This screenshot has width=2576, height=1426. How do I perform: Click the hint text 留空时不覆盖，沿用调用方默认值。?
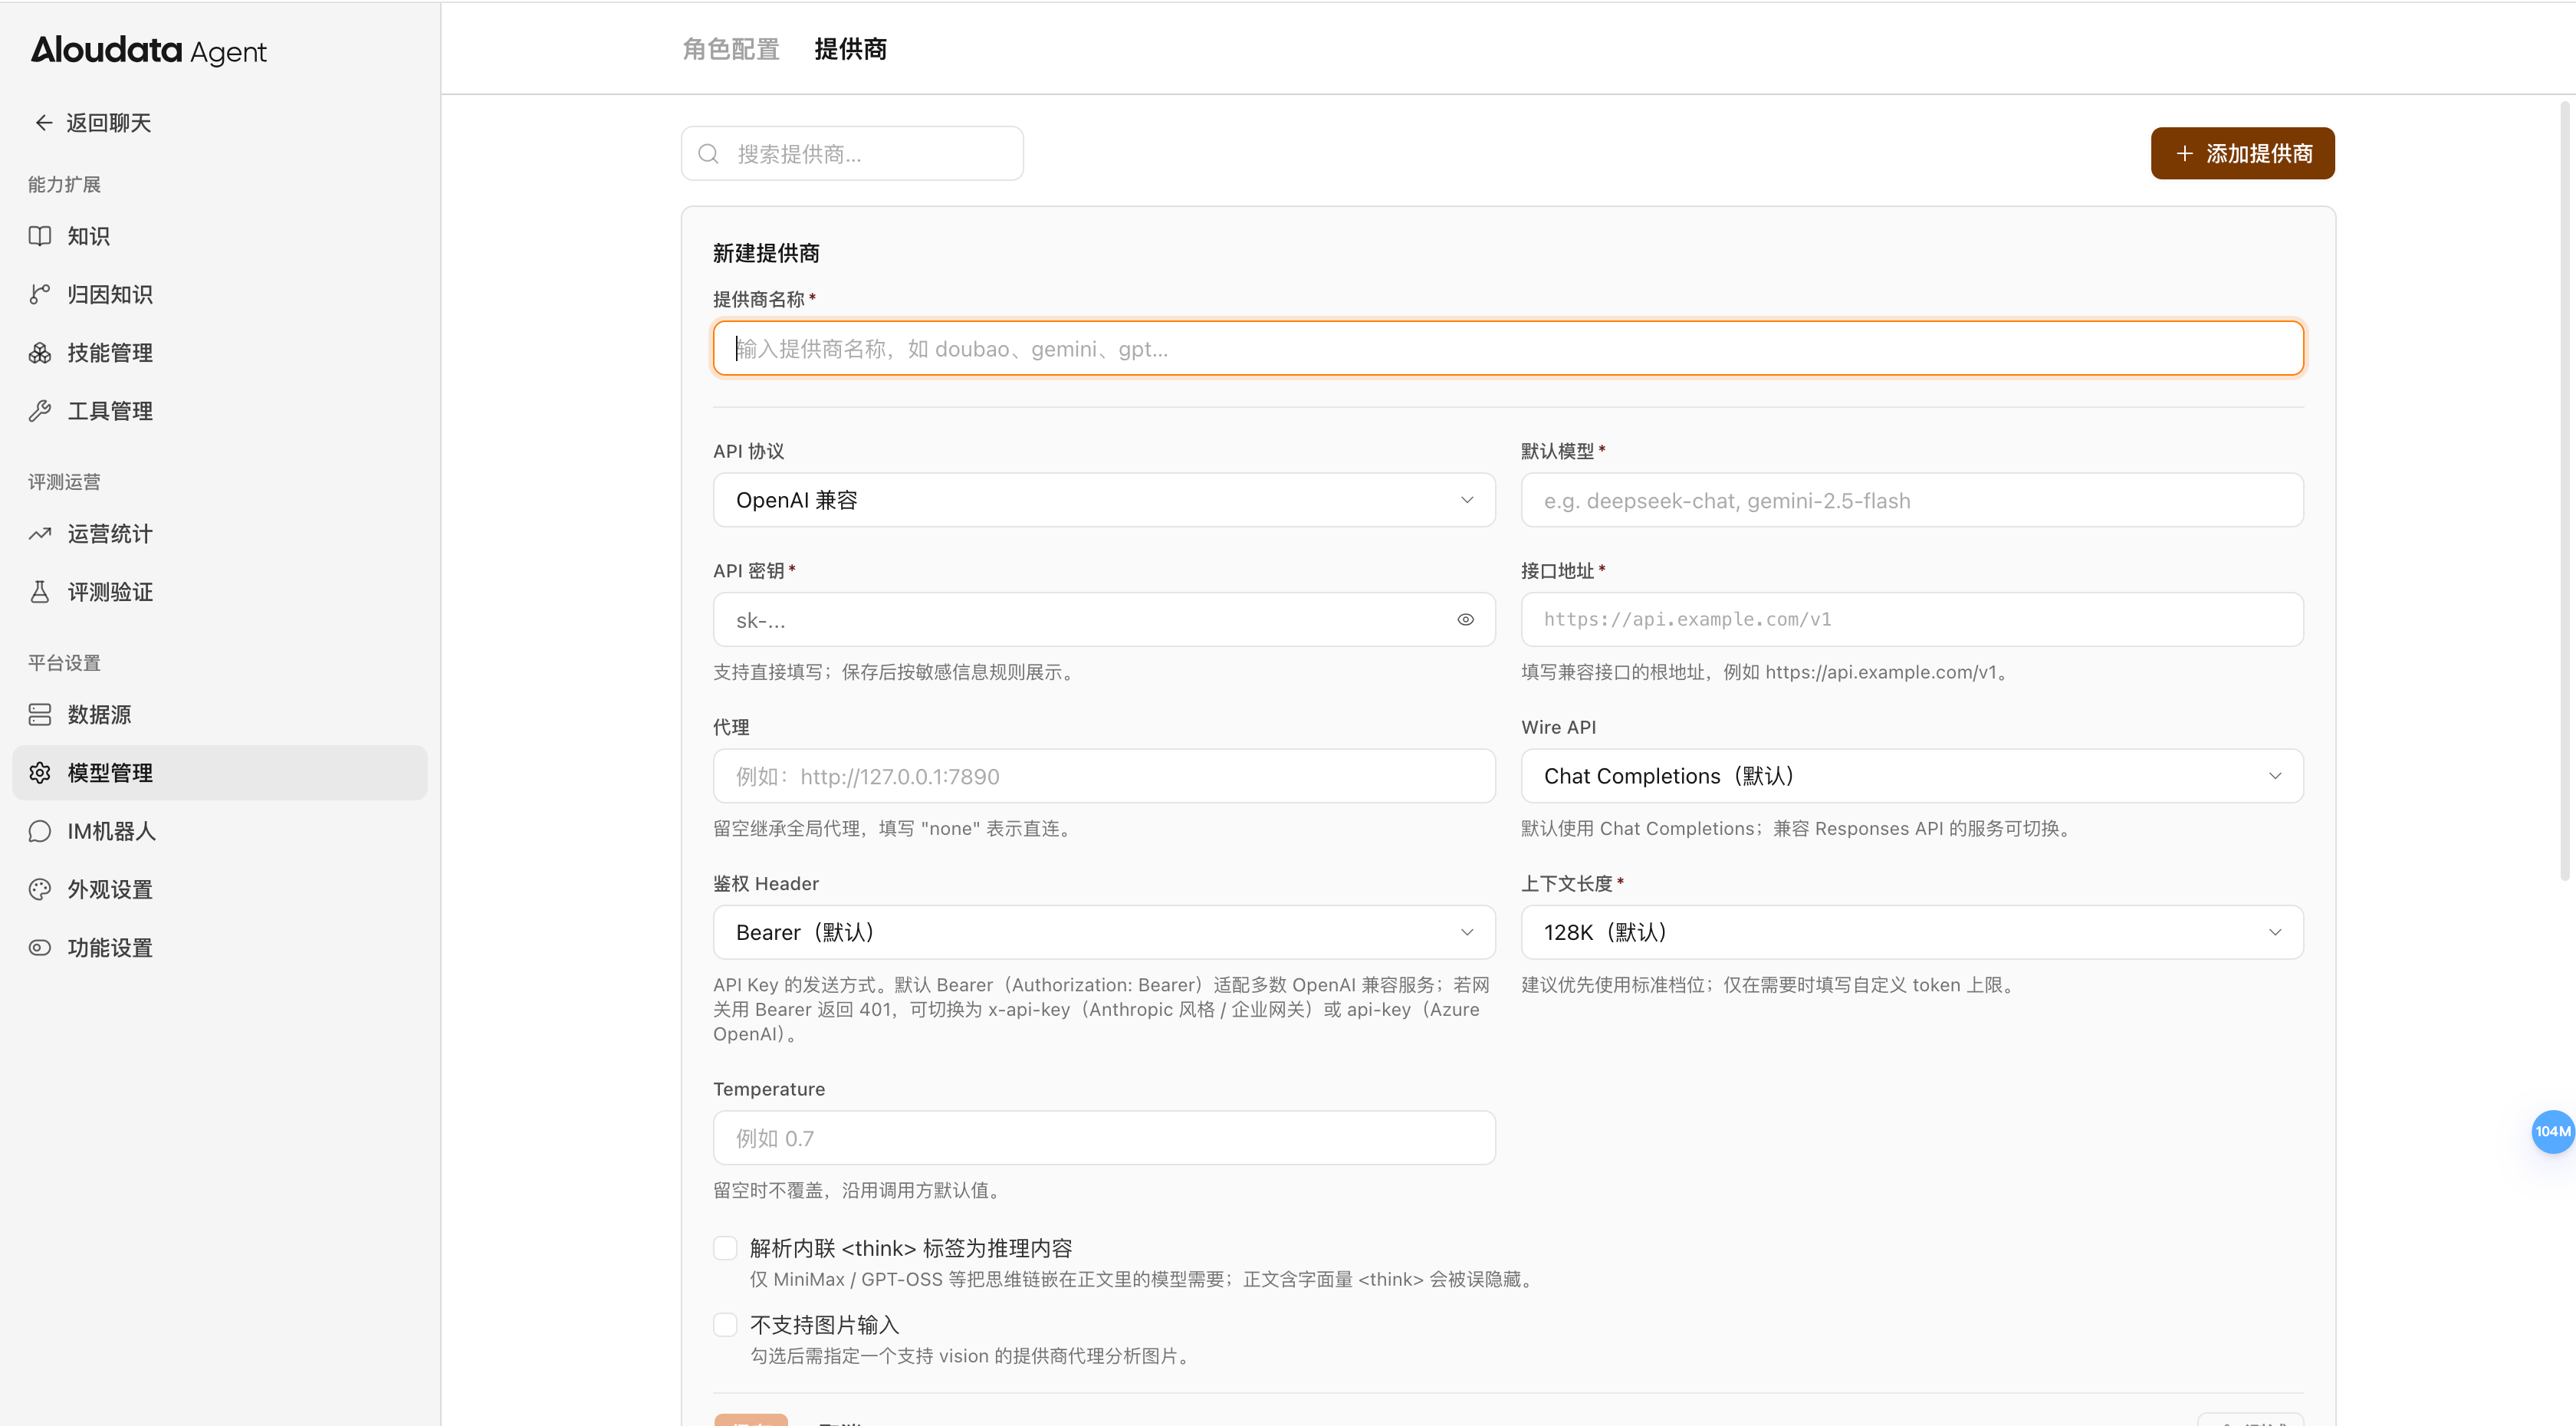point(859,1190)
